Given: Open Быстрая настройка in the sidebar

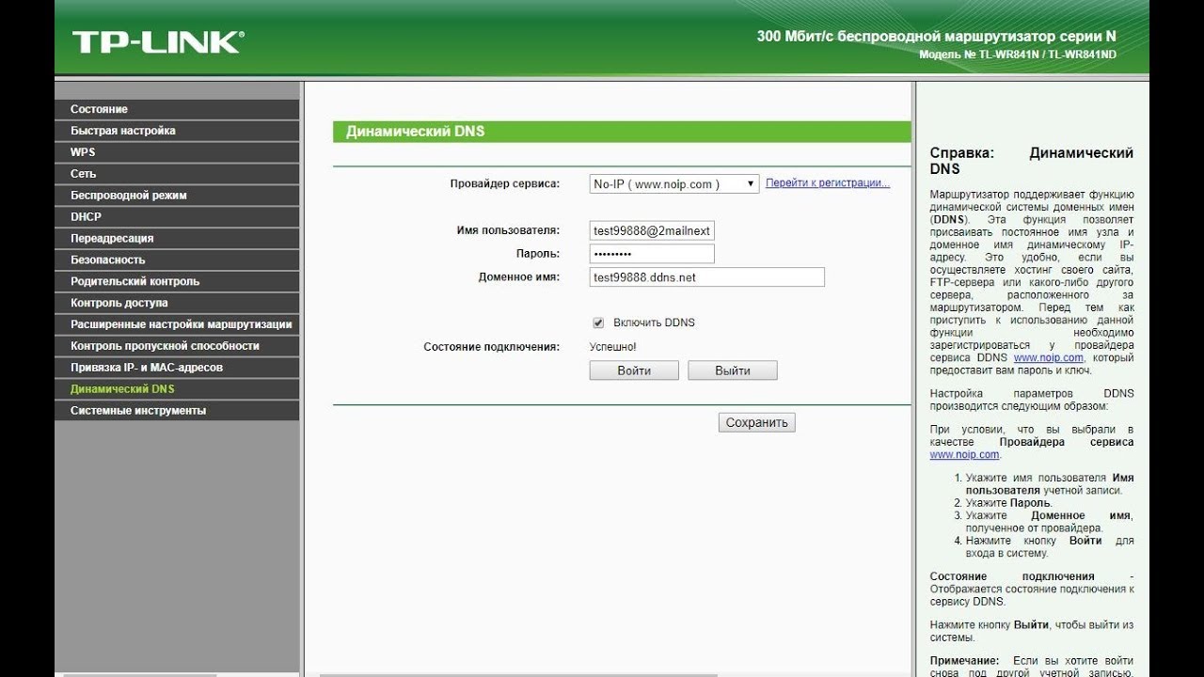Looking at the screenshot, I should [177, 131].
